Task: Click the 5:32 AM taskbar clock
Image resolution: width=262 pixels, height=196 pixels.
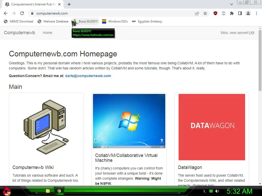Action: tap(239, 191)
